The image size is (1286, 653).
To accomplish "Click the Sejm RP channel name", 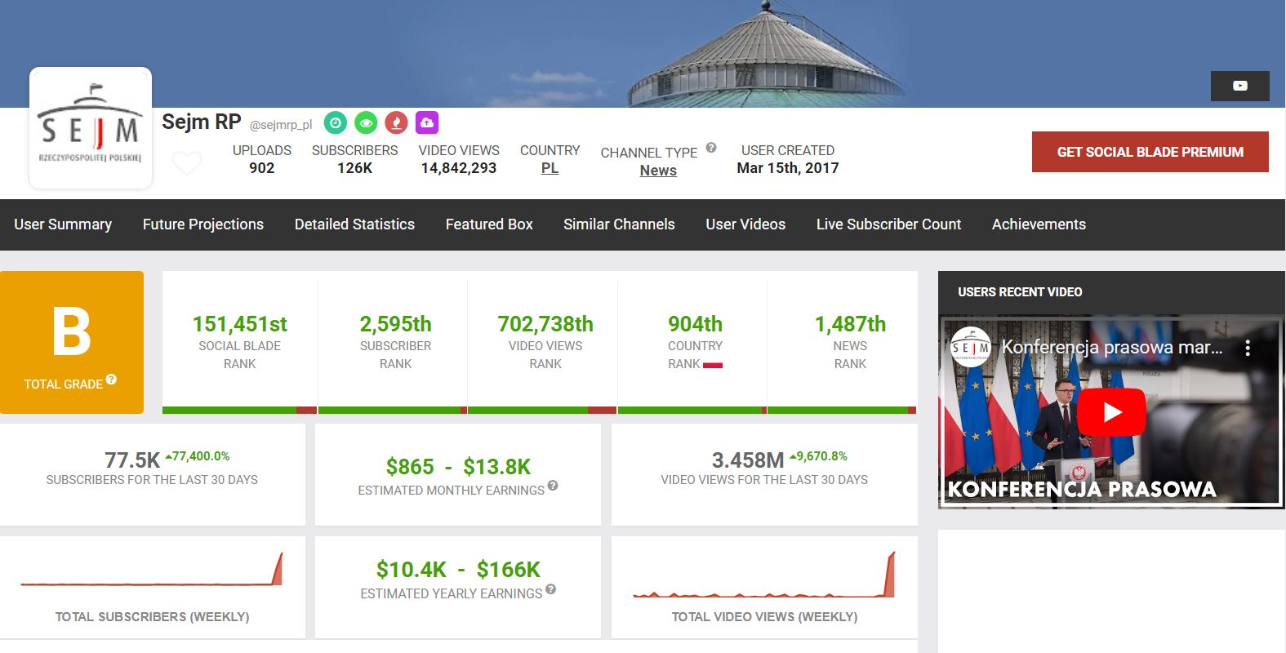I will click(202, 122).
